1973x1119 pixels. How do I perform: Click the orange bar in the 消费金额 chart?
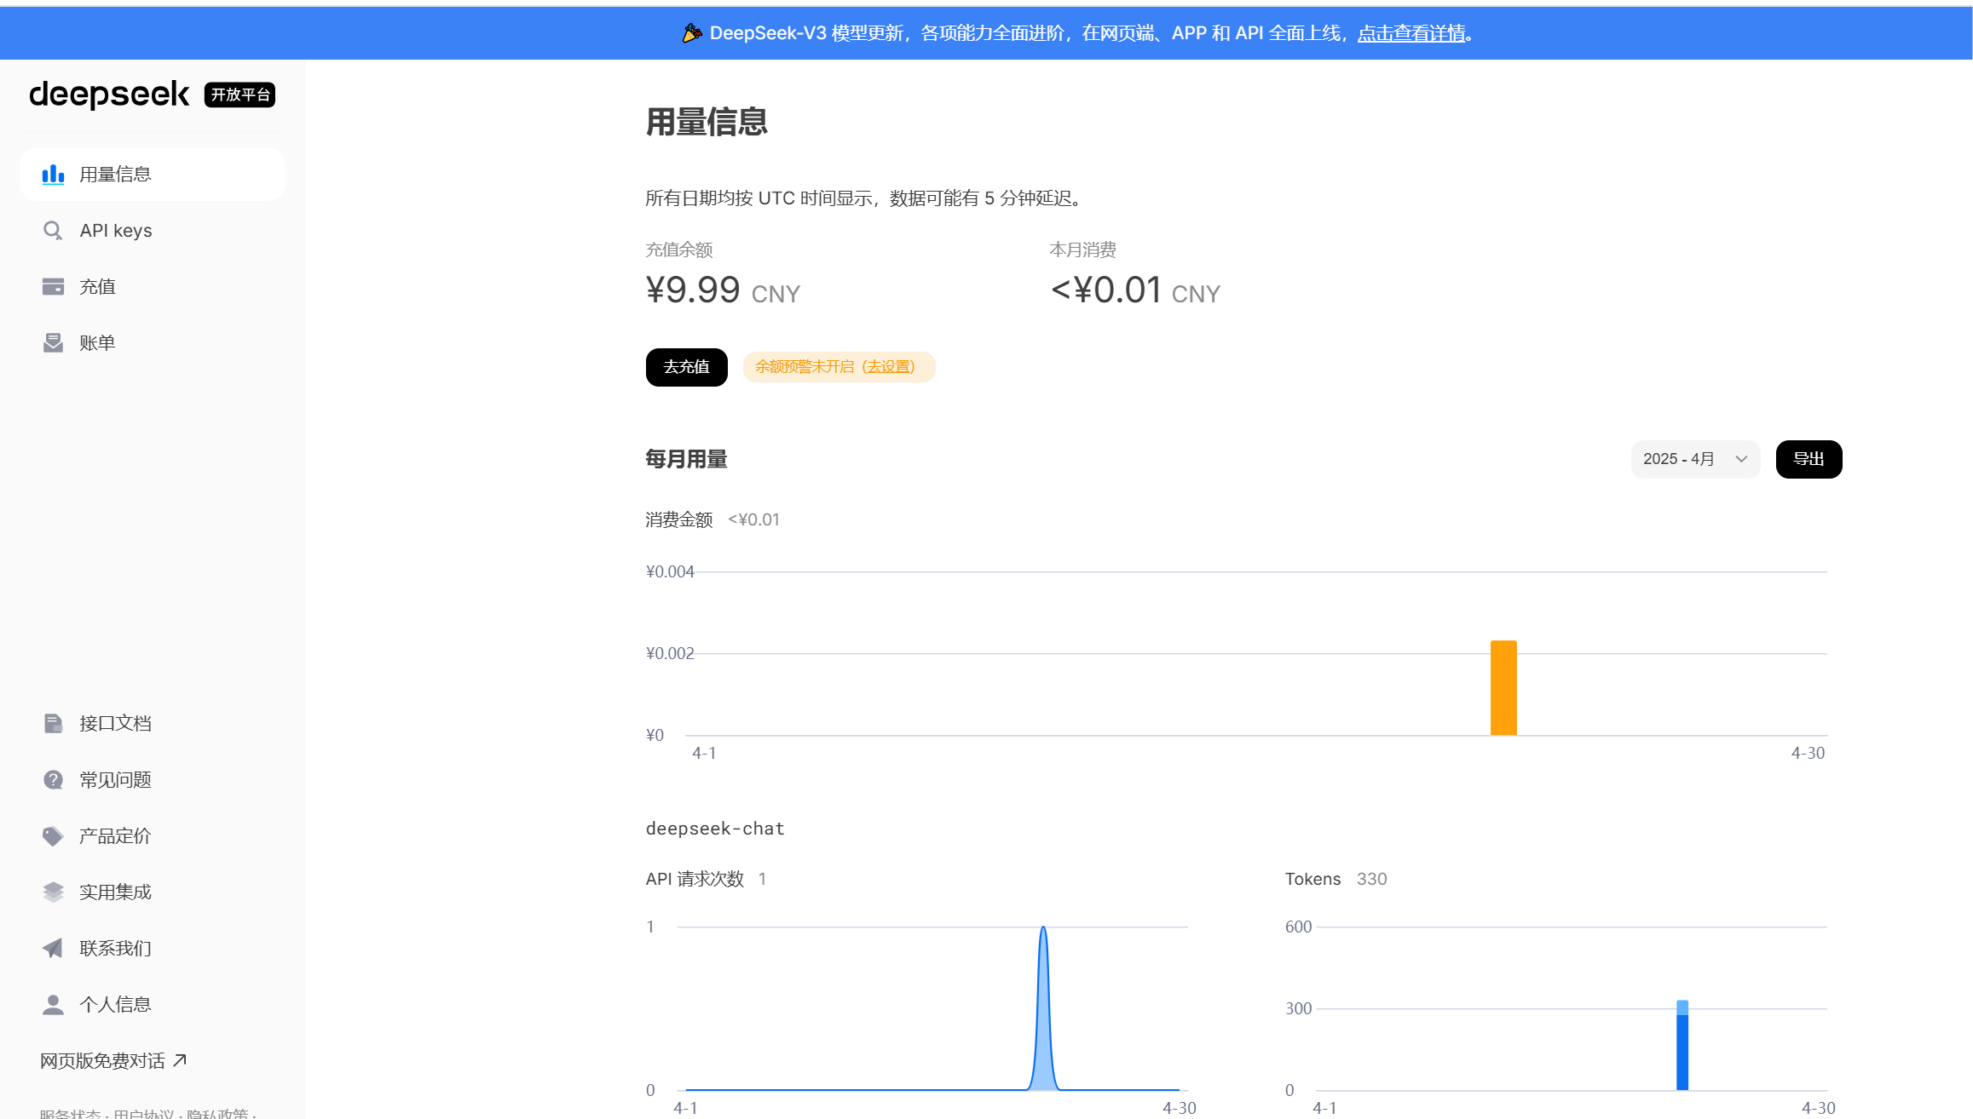[1503, 688]
